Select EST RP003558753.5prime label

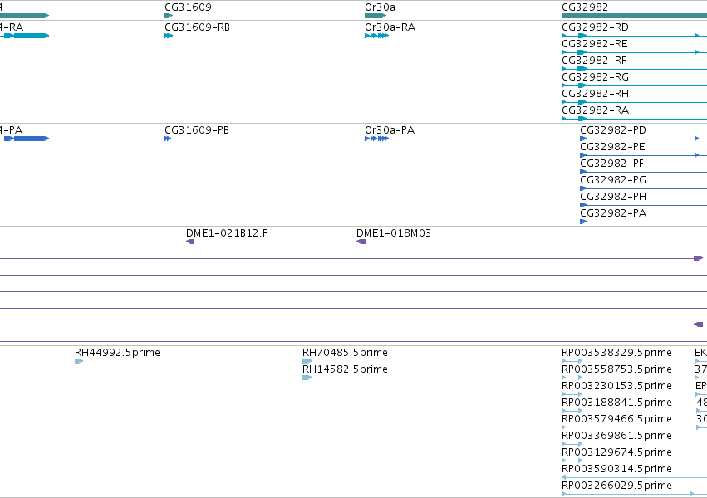[616, 369]
